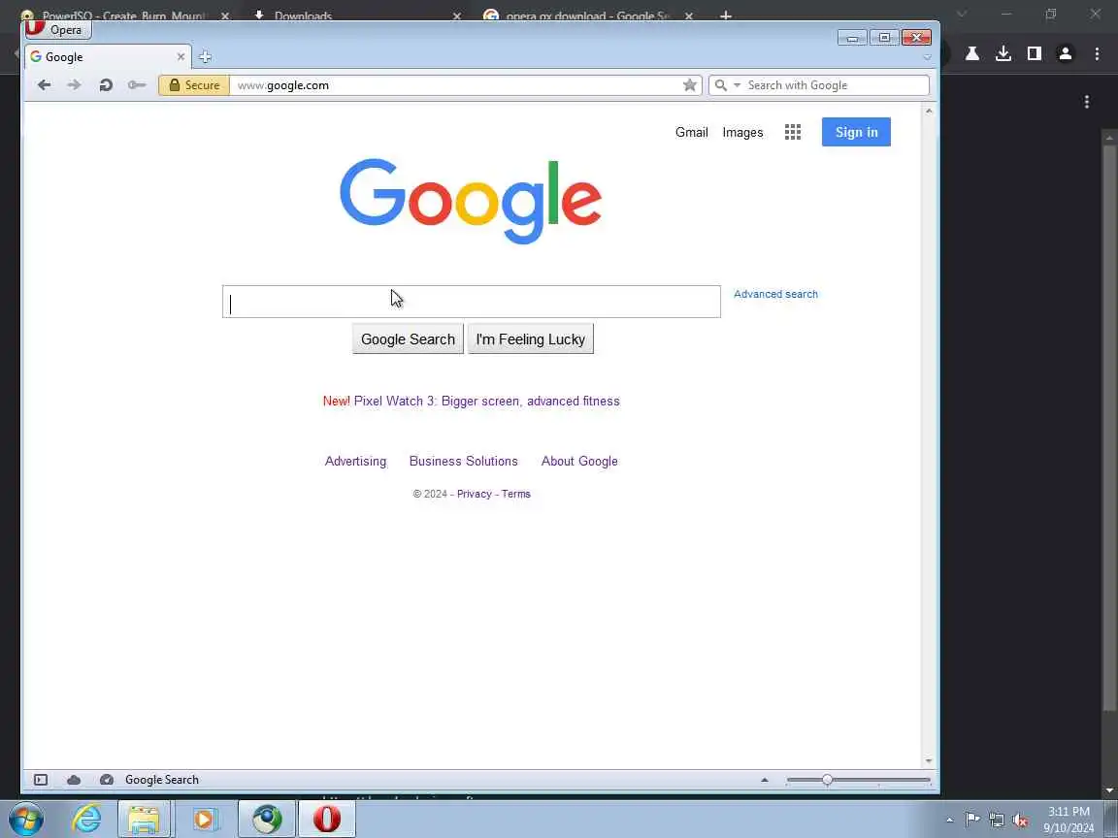Open the Terms link
The width and height of the screenshot is (1118, 838).
point(515,494)
